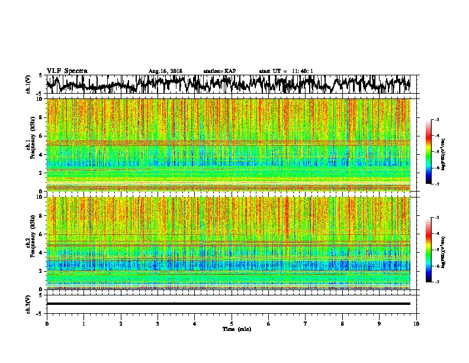Click the ch.1 spectrogram "8" kHz tick label
The width and height of the screenshot is (469, 363).
point(41,117)
